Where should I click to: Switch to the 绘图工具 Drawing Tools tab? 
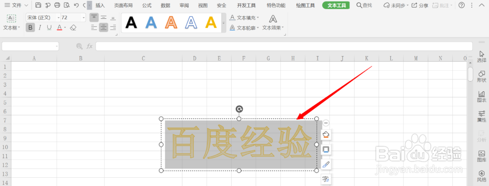click(305, 5)
